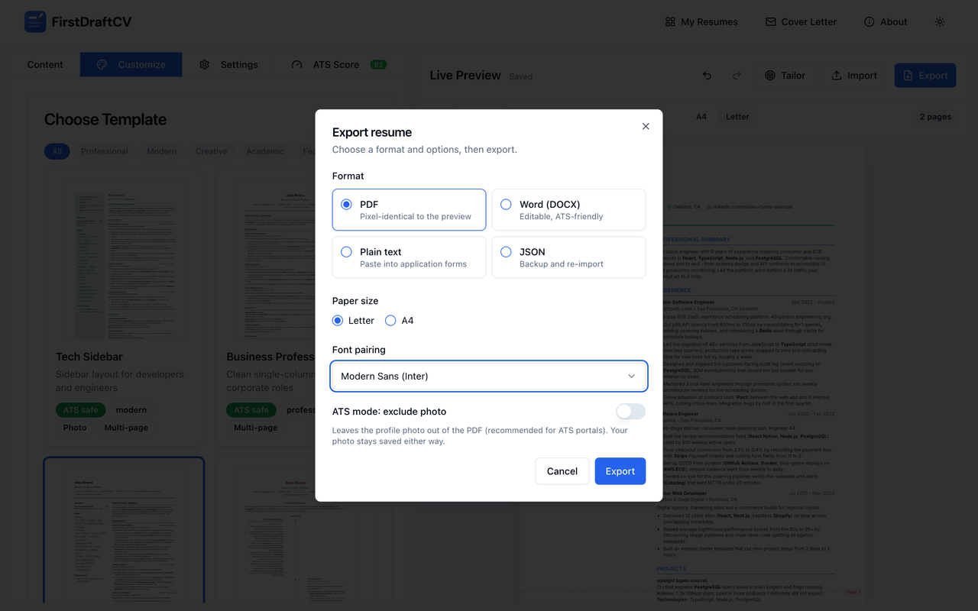Open Cover Letter page

tap(802, 22)
